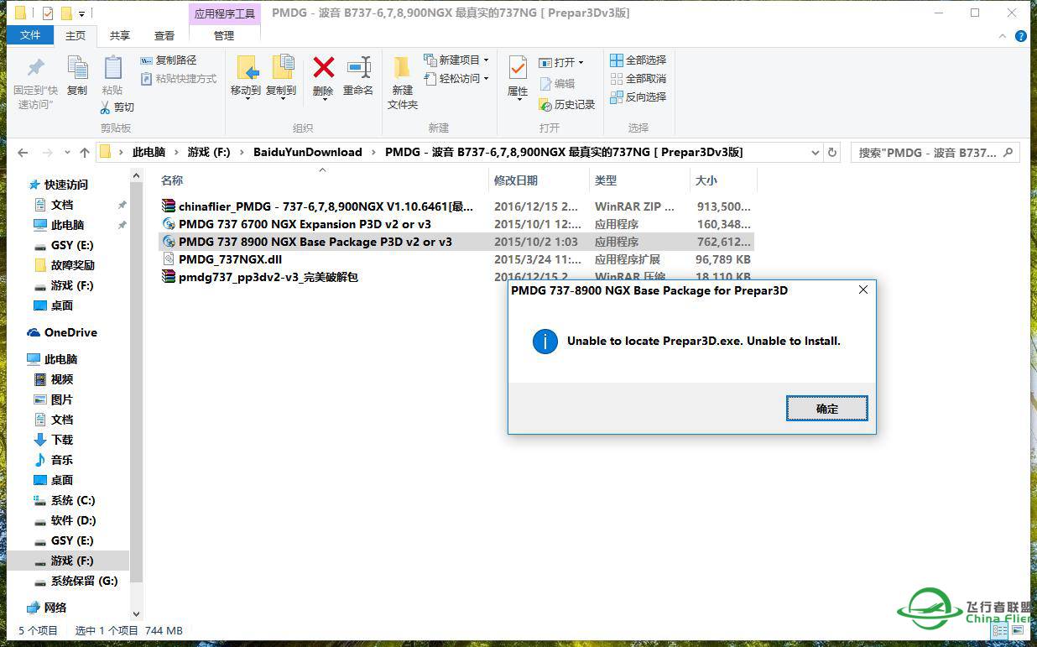
Task: Switch to the Share (共享) ribbon tab
Action: pos(120,35)
